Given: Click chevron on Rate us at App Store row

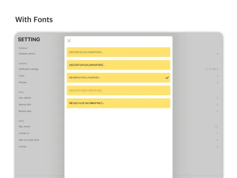Looking at the screenshot, I should (217, 140).
